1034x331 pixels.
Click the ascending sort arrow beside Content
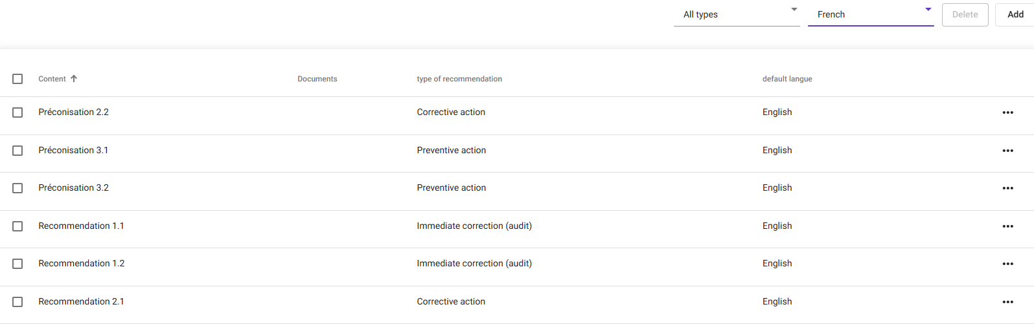[x=74, y=79]
